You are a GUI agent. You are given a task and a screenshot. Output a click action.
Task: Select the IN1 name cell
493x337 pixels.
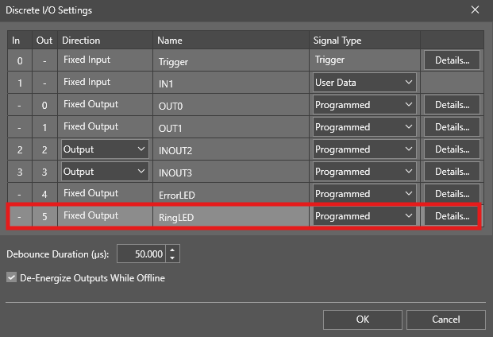coord(231,83)
